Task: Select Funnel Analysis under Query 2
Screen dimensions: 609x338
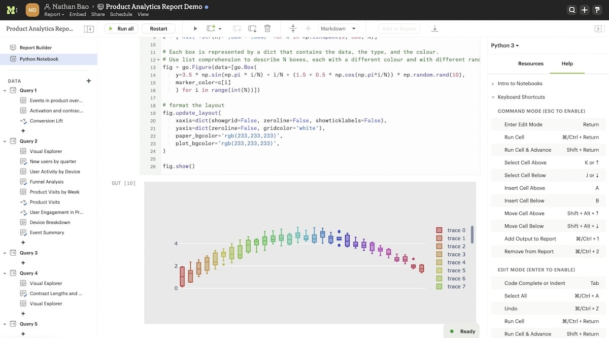Action: pos(48,181)
